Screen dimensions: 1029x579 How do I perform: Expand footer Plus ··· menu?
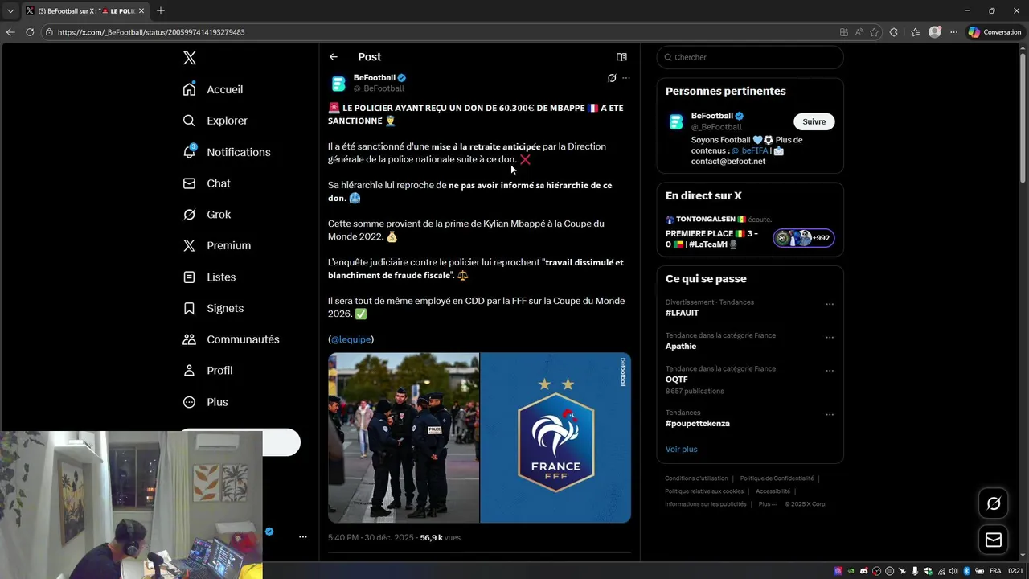[x=767, y=504]
